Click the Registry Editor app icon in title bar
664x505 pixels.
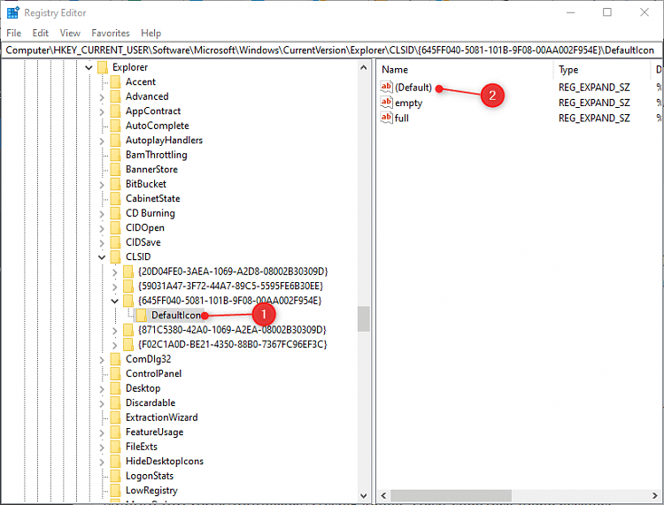(x=13, y=12)
